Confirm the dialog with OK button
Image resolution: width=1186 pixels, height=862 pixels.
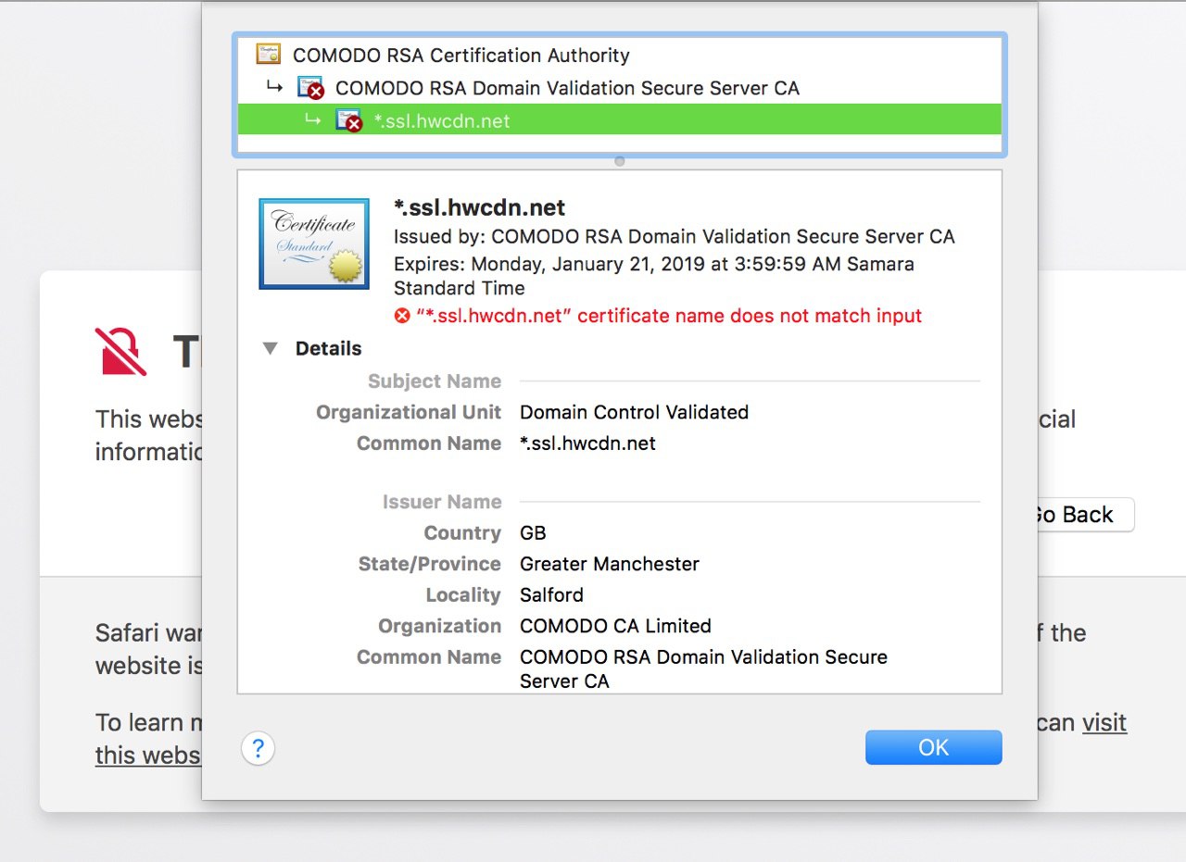pyautogui.click(x=934, y=747)
